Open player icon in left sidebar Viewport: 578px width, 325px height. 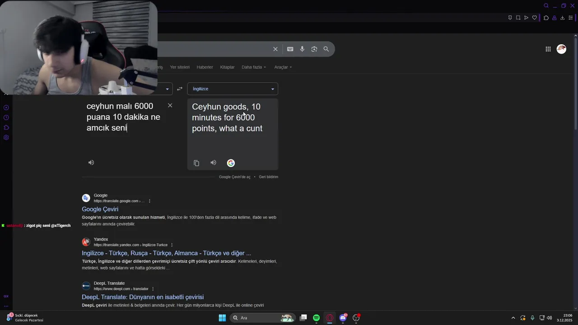pos(6,108)
